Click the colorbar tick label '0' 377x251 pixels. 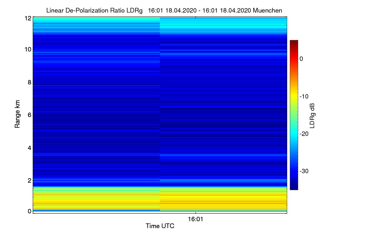point(301,59)
